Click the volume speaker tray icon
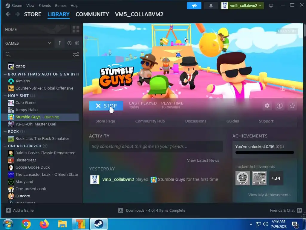The height and width of the screenshot is (230, 306). pos(265,224)
